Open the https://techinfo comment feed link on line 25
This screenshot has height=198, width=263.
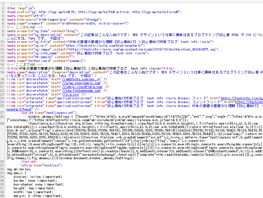(x=249, y=102)
